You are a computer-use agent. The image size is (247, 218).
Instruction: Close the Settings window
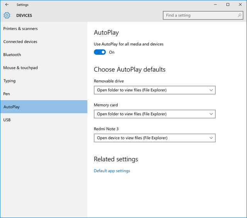coord(240,5)
